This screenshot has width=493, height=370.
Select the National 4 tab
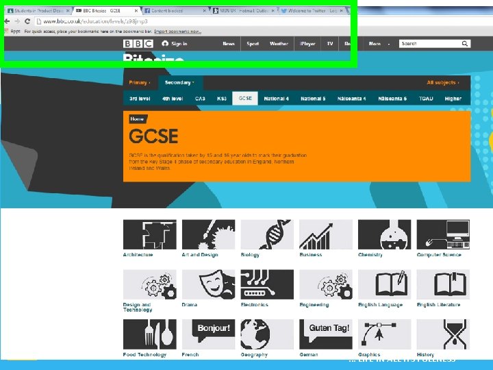coord(277,99)
